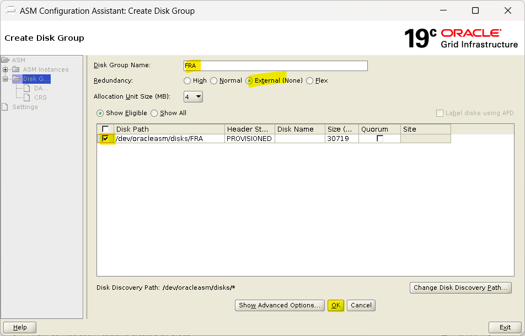This screenshot has width=525, height=336.
Task: Click the /dev/oracleasm/disks/FRA path cell
Action: (169, 138)
